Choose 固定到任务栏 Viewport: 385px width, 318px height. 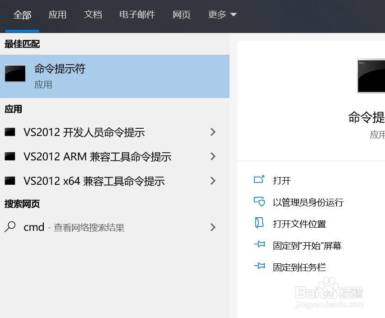click(299, 267)
